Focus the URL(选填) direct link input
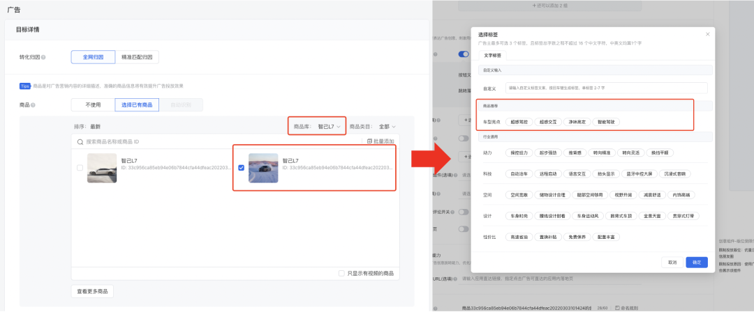This screenshot has width=754, height=312. click(549, 279)
